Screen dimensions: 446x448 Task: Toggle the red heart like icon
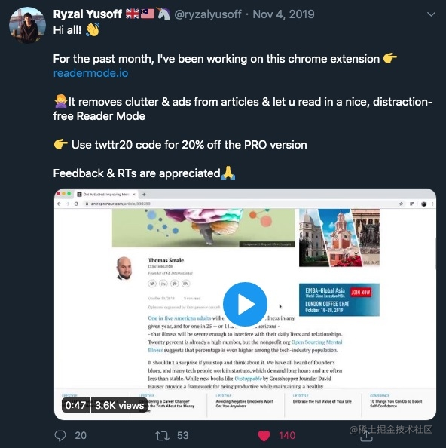[x=264, y=436]
